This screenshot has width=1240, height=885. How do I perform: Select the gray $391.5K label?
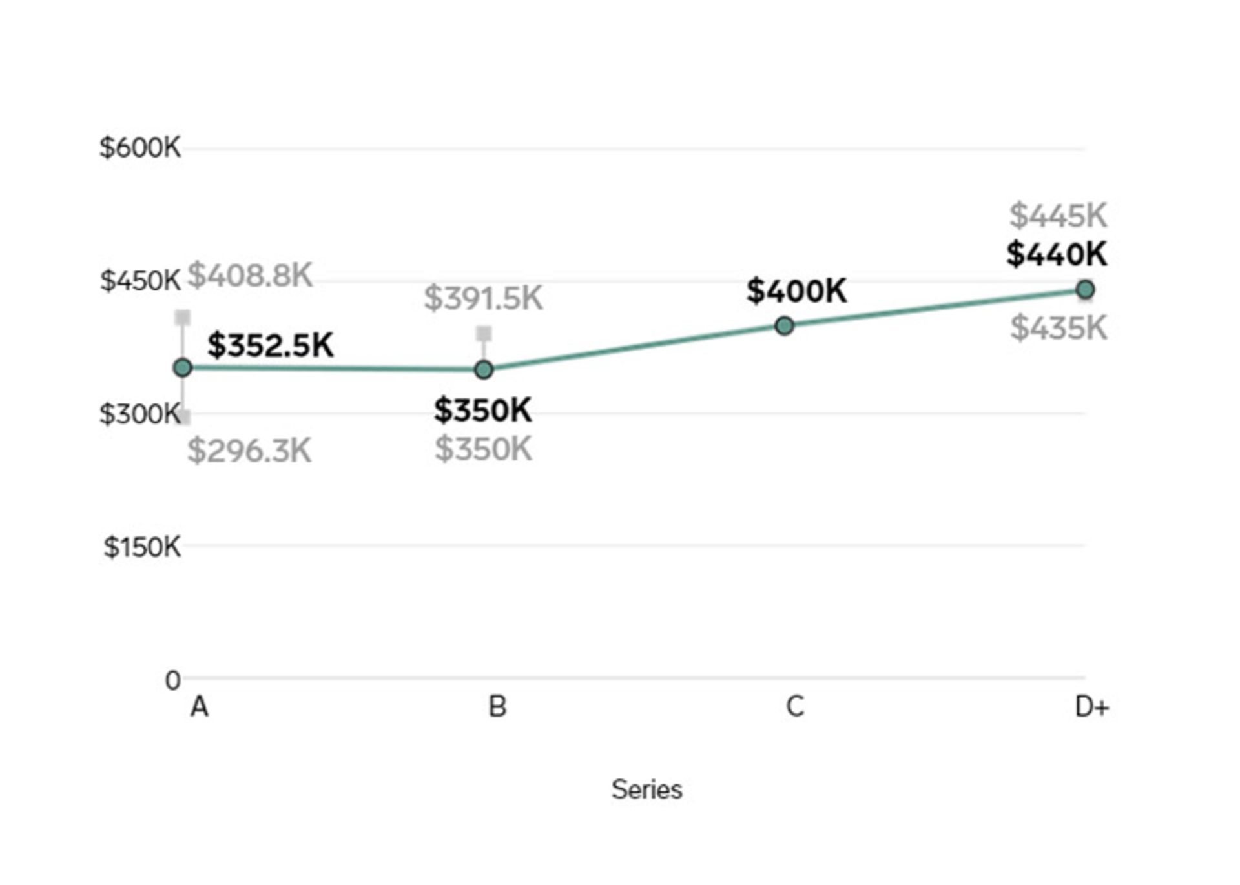tap(483, 298)
